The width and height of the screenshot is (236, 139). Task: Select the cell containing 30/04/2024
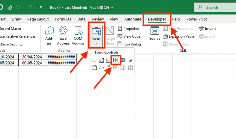(x=32, y=57)
